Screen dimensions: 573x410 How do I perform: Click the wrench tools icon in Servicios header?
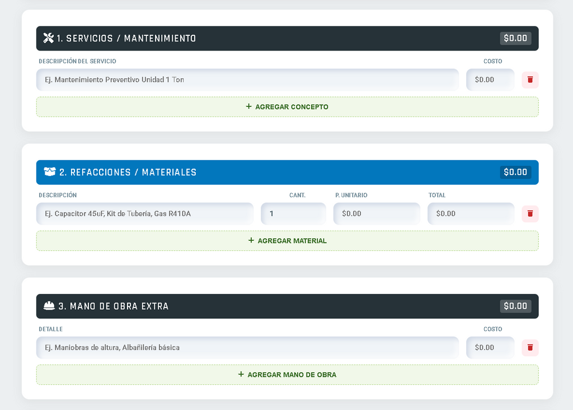coord(49,39)
